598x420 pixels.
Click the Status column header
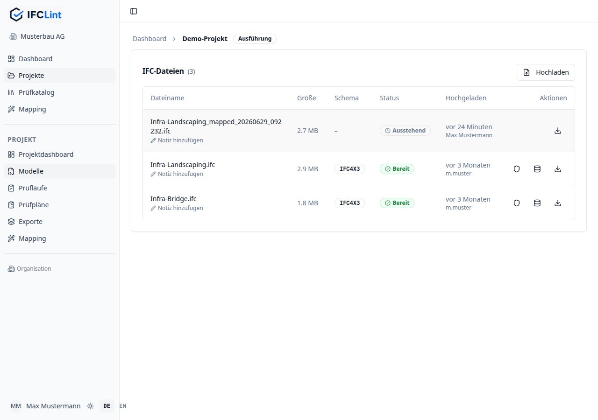click(390, 98)
